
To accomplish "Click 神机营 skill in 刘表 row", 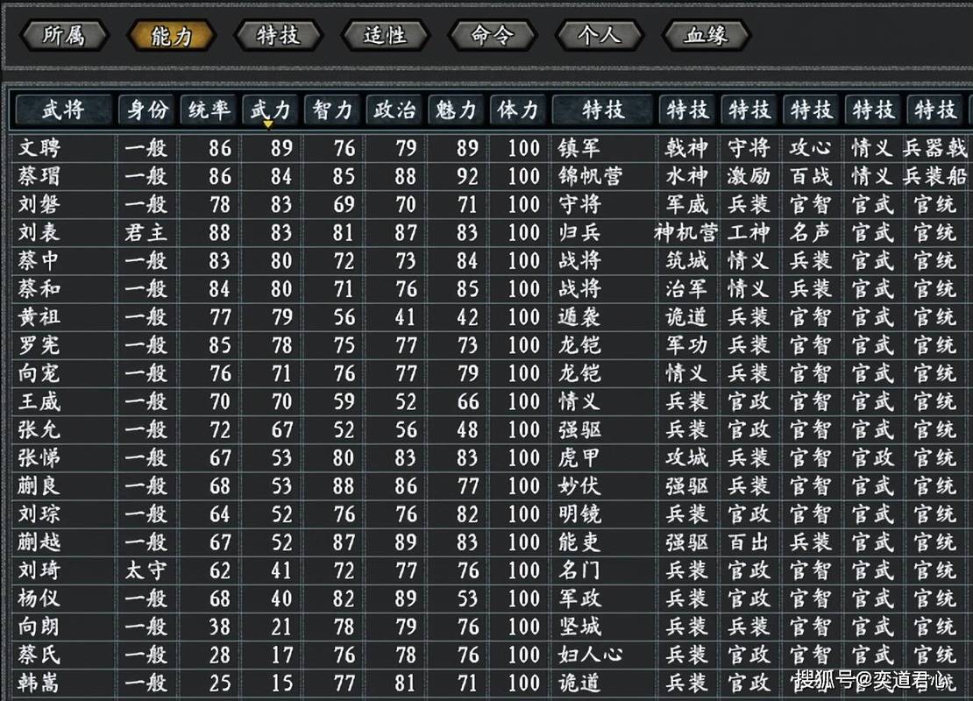I will point(685,232).
